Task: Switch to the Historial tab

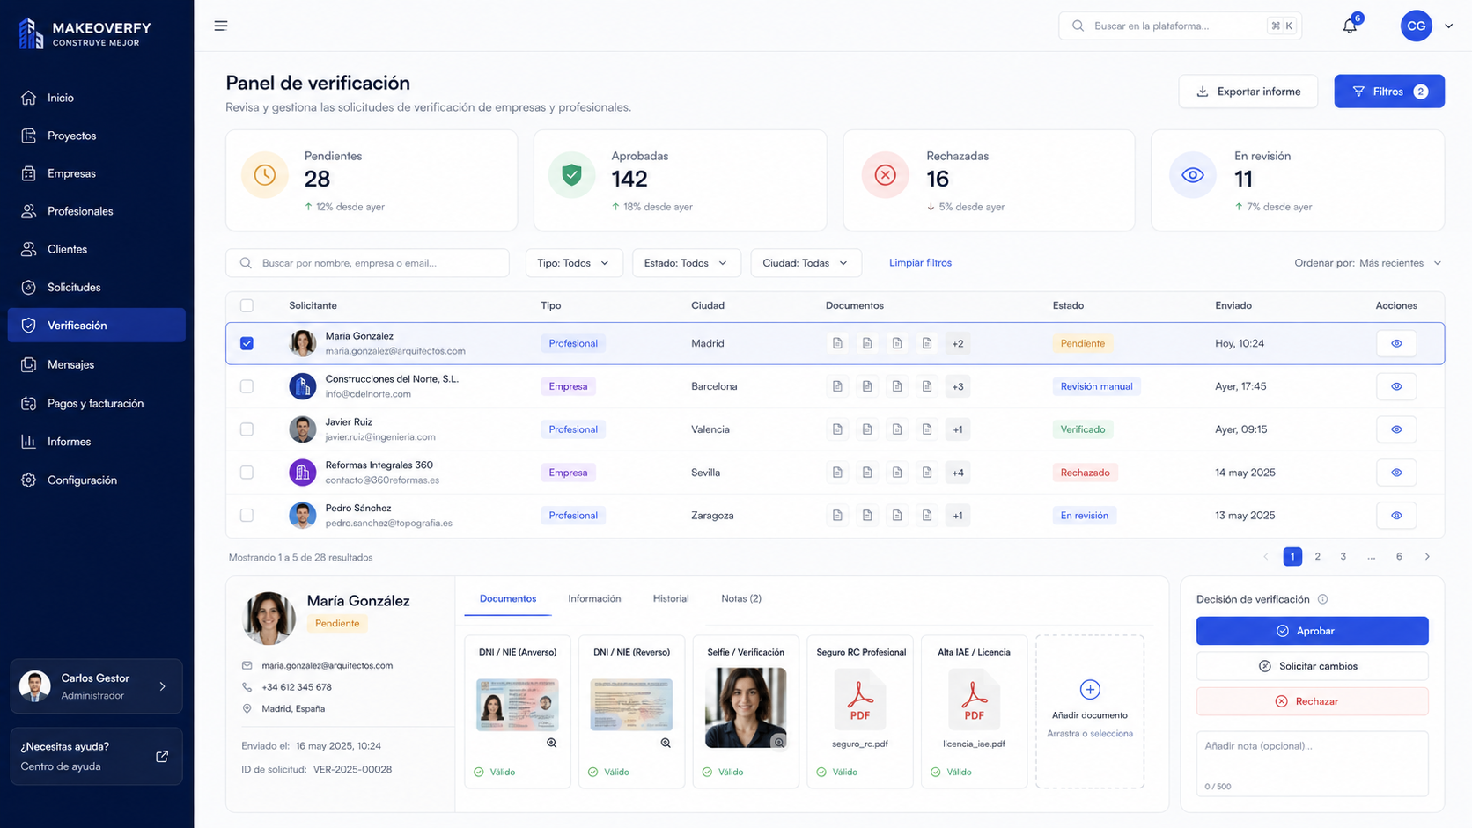Action: 671,598
